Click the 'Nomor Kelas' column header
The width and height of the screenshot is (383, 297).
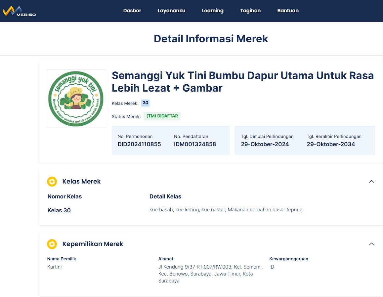[x=64, y=196]
